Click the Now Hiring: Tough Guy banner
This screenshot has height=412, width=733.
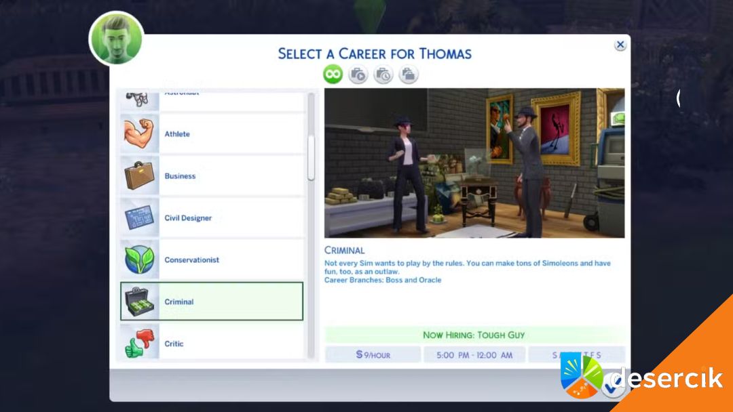click(x=474, y=335)
